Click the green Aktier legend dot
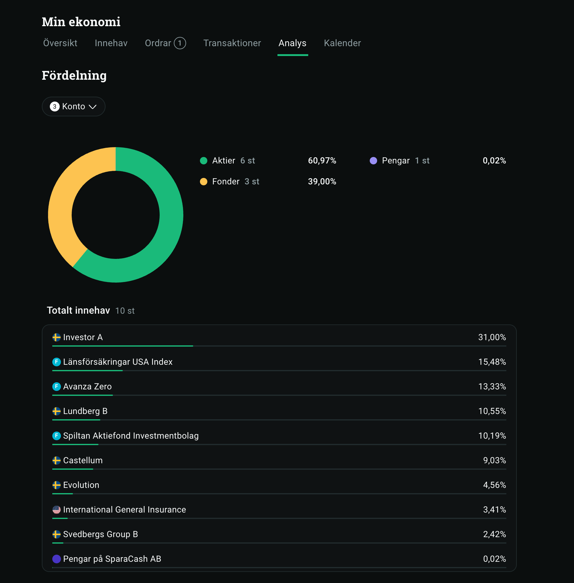 204,161
